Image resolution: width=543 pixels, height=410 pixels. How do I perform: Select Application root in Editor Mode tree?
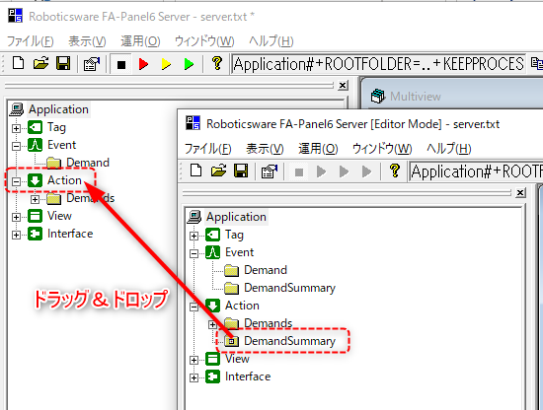click(x=236, y=217)
